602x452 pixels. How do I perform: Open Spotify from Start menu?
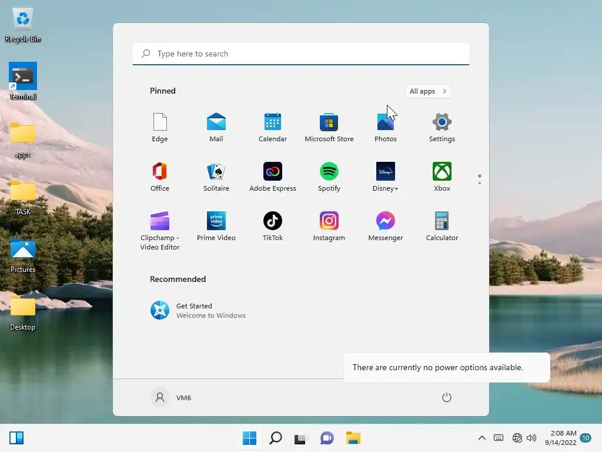[x=329, y=177]
